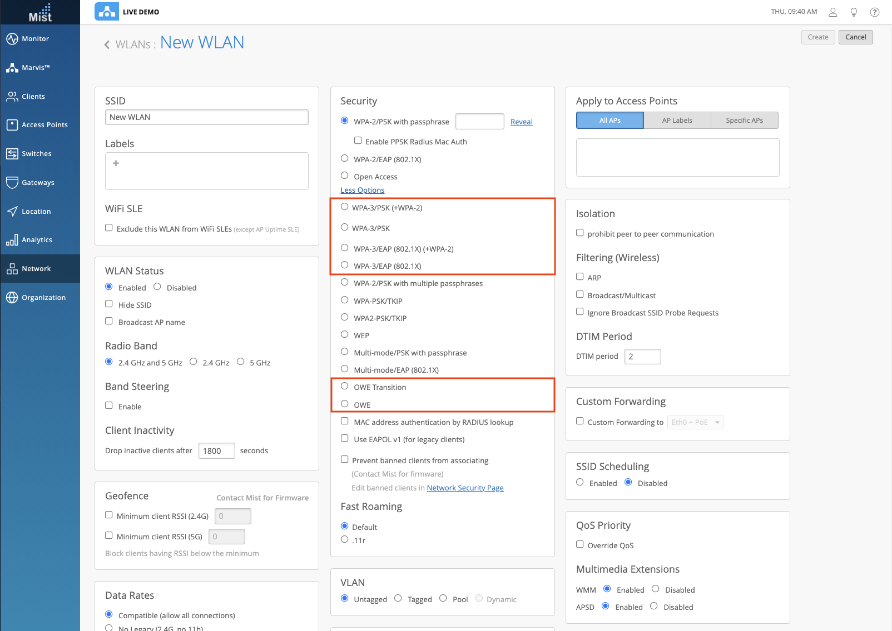
Task: Click the lightbulb icon in header
Action: [x=854, y=12]
